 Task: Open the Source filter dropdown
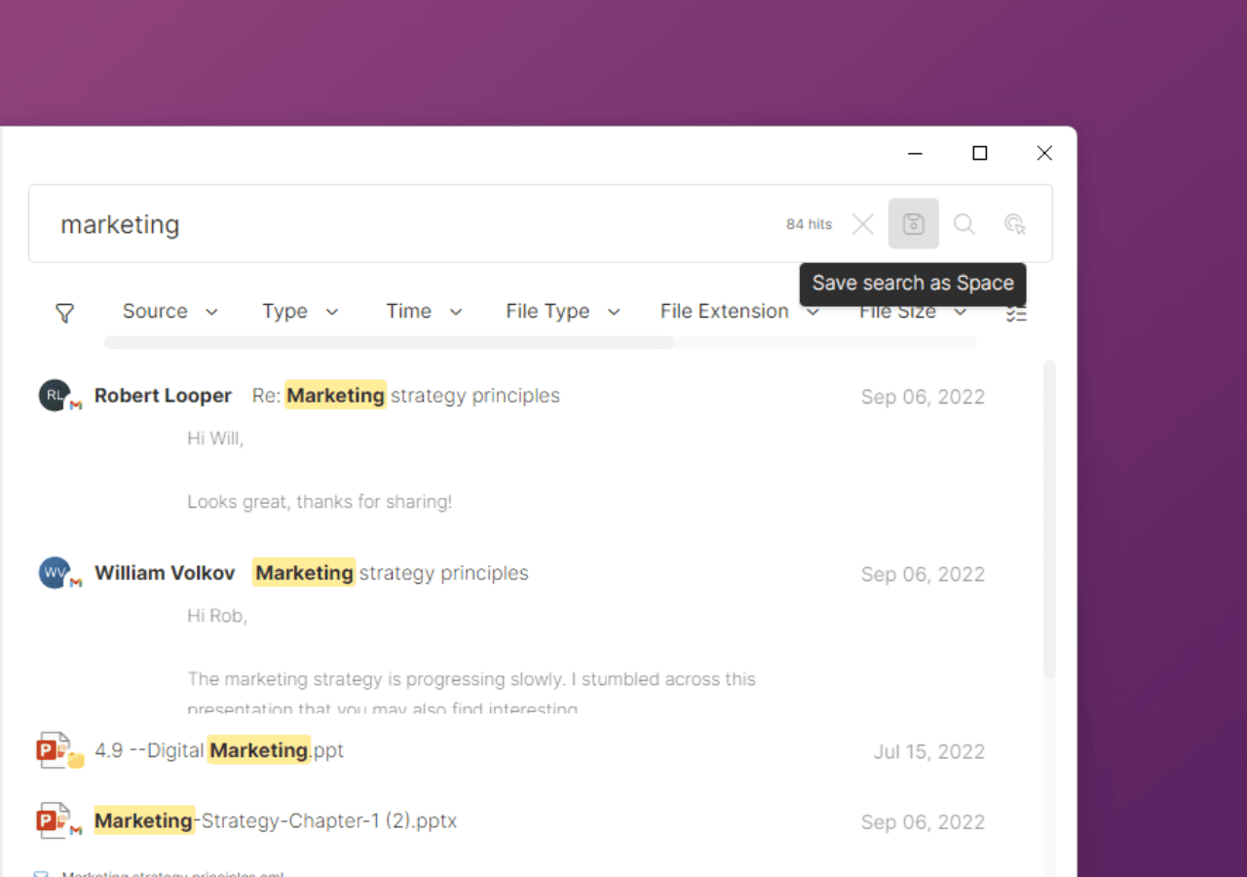coord(170,312)
